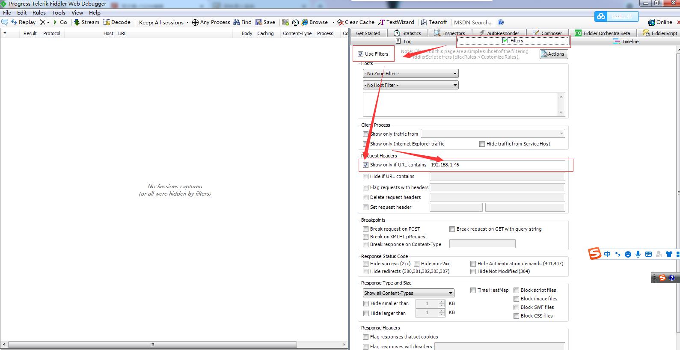
Task: Click the Save sessions toolbar icon
Action: 258,22
